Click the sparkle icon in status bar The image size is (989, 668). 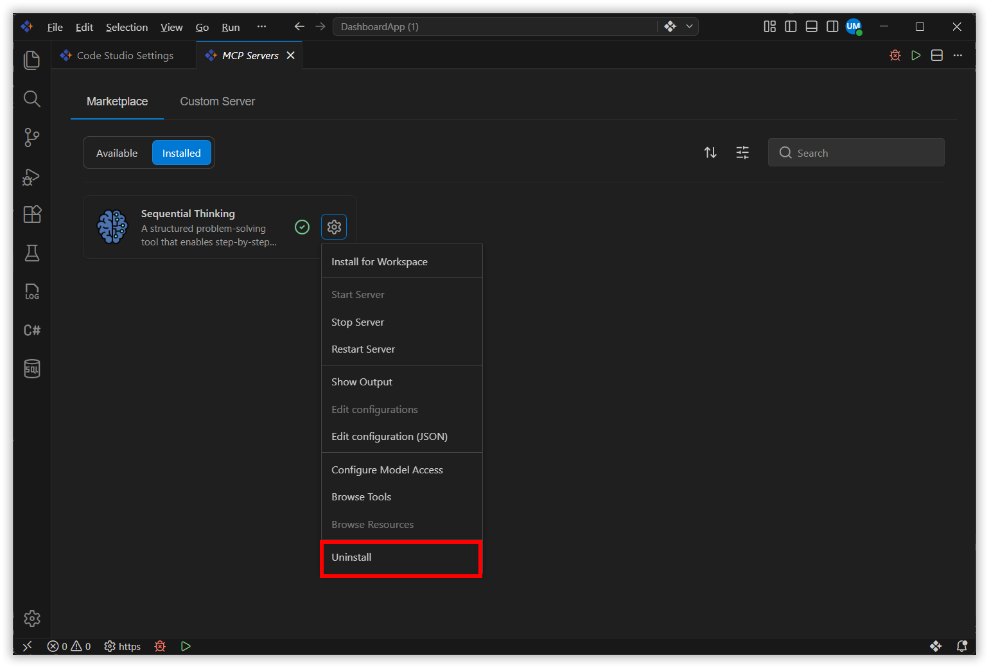tap(936, 646)
